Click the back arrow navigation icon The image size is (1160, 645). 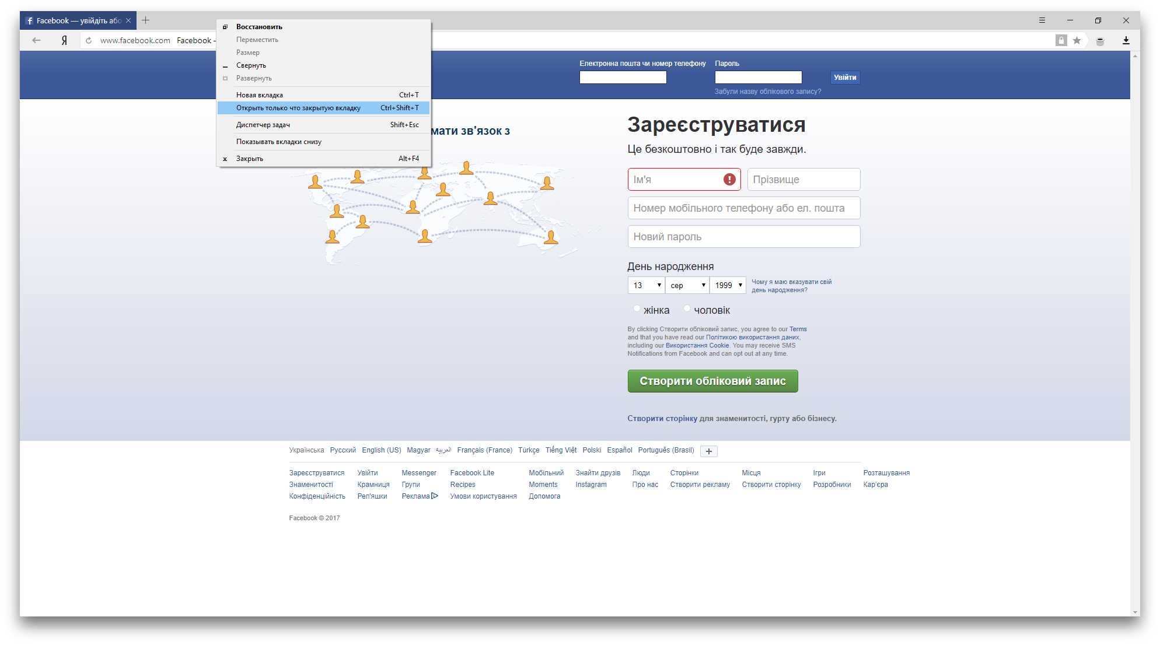(x=36, y=40)
